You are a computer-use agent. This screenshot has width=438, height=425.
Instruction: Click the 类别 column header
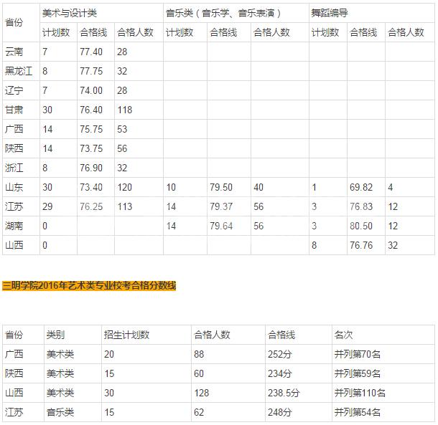[x=55, y=335]
